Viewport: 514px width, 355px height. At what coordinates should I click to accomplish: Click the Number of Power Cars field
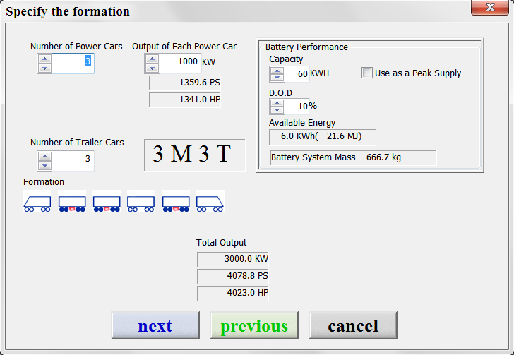[x=73, y=64]
